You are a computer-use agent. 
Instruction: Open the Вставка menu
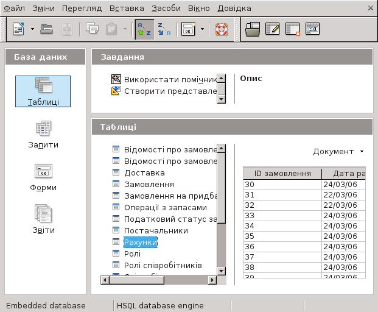point(127,9)
